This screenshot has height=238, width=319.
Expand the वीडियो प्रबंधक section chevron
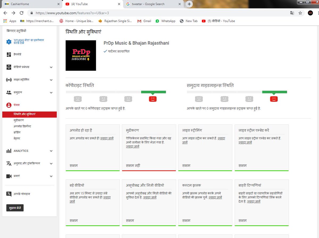tap(51, 67)
